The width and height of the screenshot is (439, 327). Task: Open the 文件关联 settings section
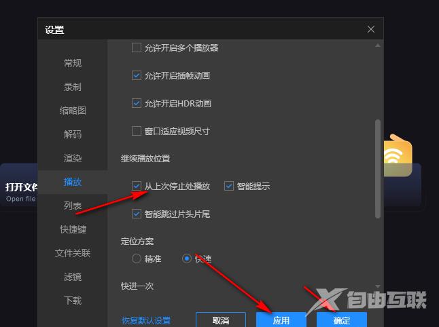point(73,253)
